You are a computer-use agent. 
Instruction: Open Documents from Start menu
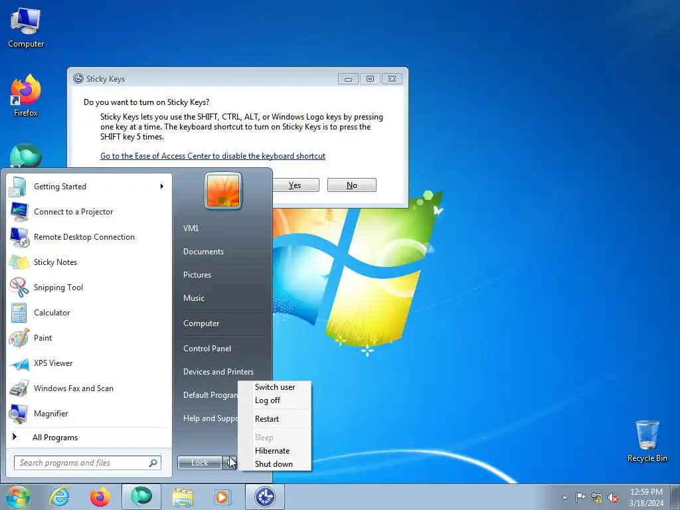click(x=203, y=252)
